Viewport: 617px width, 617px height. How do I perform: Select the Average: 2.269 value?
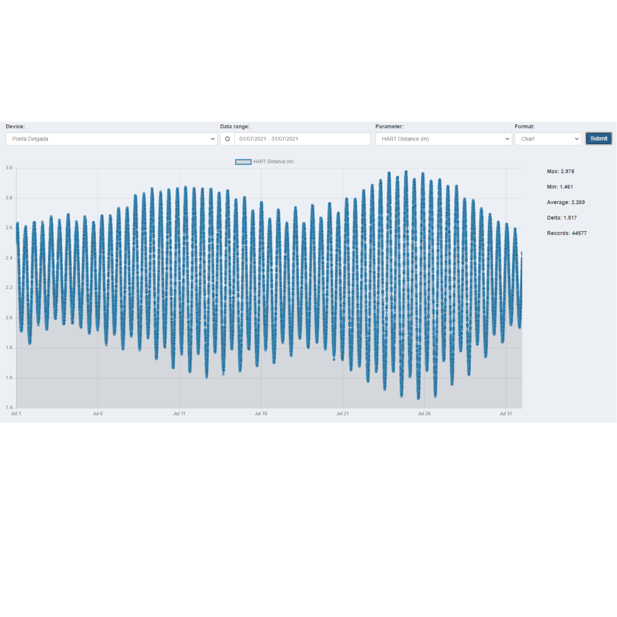point(566,202)
